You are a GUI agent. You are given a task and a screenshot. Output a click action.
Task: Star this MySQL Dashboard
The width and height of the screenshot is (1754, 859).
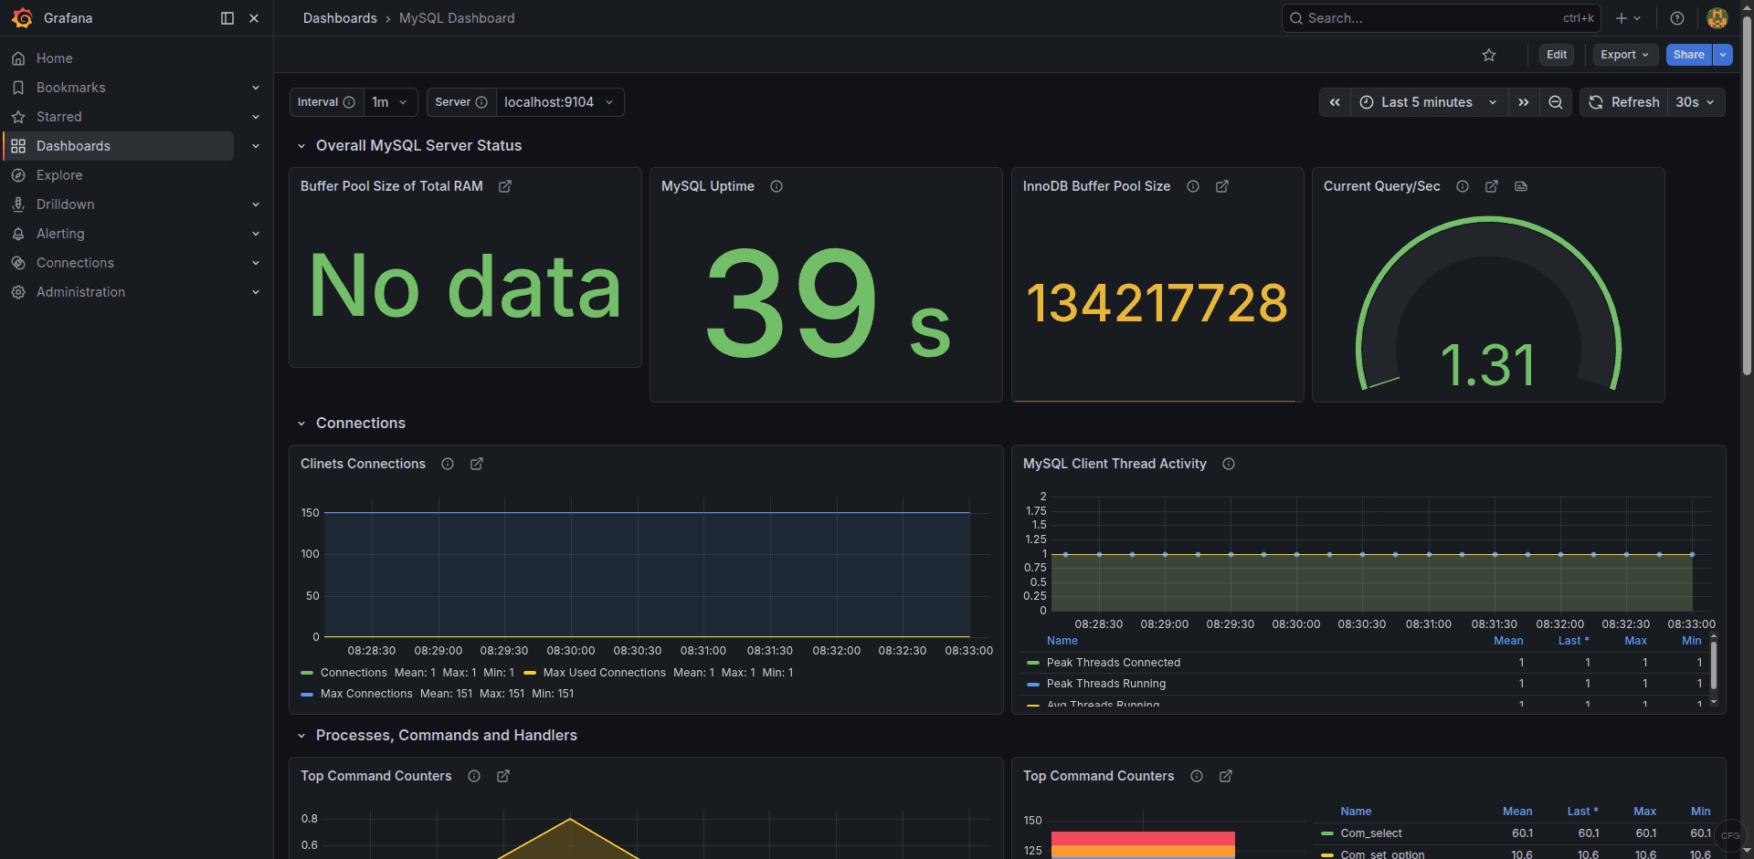[1489, 55]
